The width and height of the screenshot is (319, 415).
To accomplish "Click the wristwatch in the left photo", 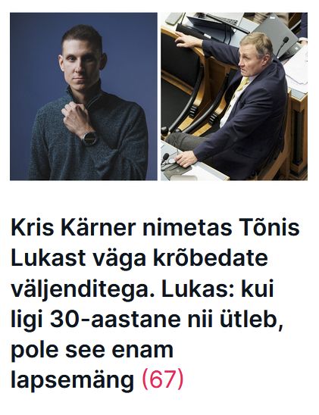I will coord(89,138).
